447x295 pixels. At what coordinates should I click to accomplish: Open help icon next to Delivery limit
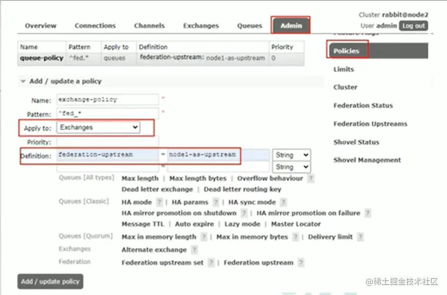[x=360, y=237]
